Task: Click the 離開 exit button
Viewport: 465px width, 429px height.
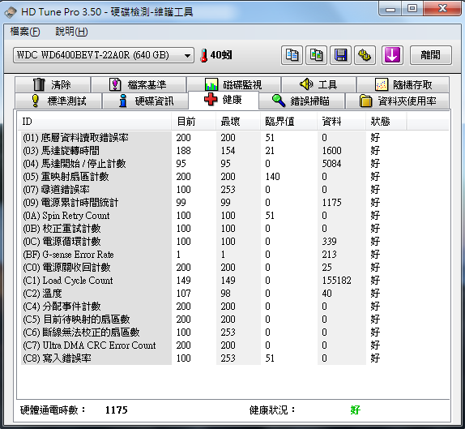Action: tap(431, 55)
